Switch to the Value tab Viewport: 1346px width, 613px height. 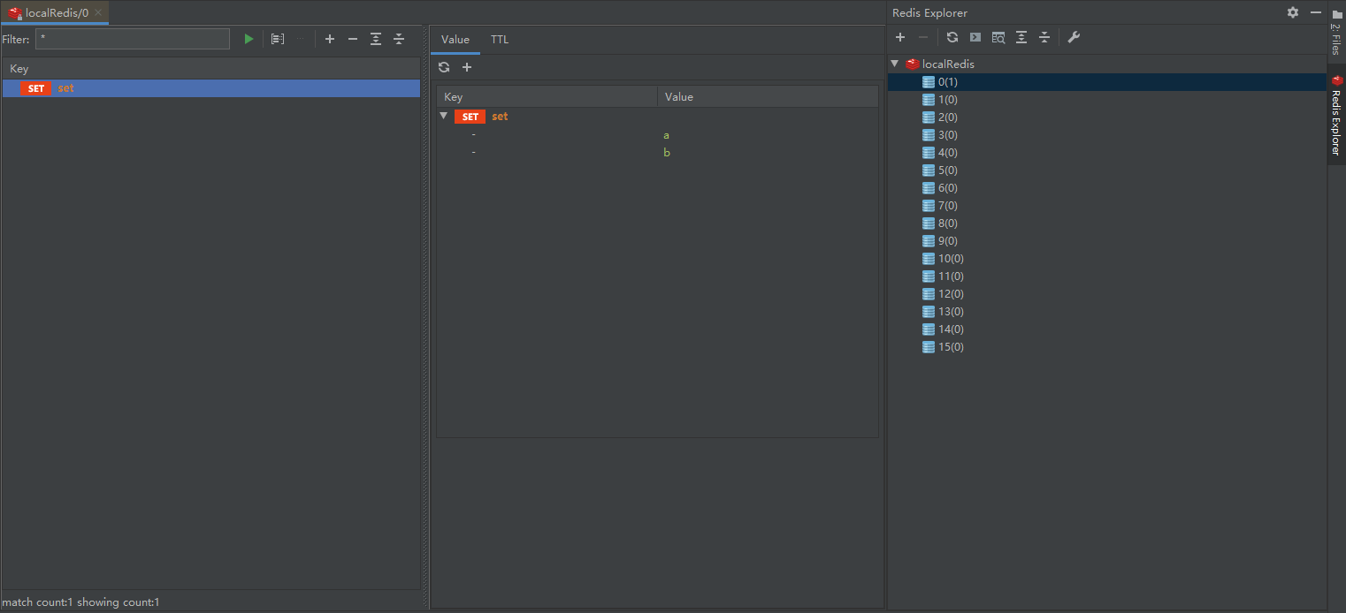coord(455,40)
